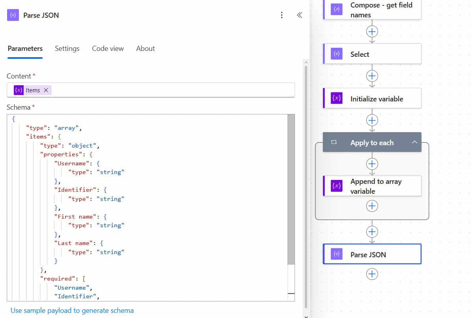Open the Code view tab
Image resolution: width=472 pixels, height=318 pixels.
tap(108, 49)
